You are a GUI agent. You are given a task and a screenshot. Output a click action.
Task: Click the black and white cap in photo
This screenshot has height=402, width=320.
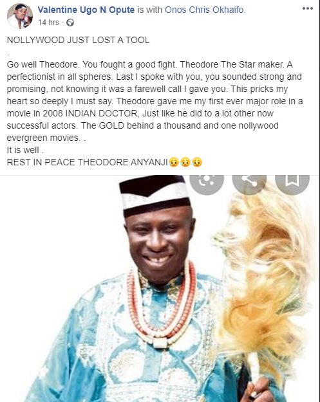(155, 195)
